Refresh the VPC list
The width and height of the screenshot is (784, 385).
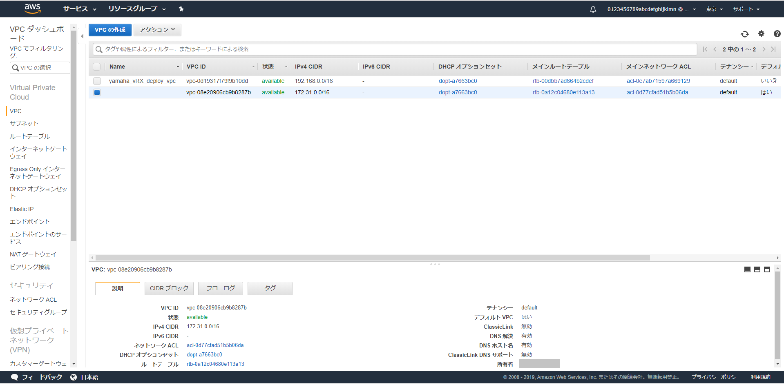coord(745,34)
